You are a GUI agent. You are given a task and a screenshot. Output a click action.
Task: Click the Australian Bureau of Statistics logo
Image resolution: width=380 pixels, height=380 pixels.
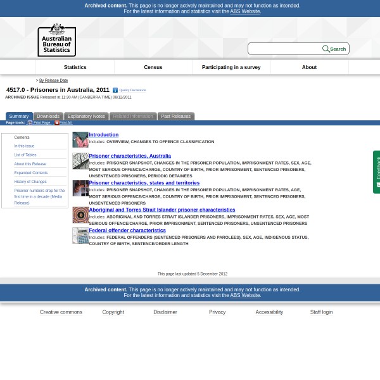pos(56,39)
